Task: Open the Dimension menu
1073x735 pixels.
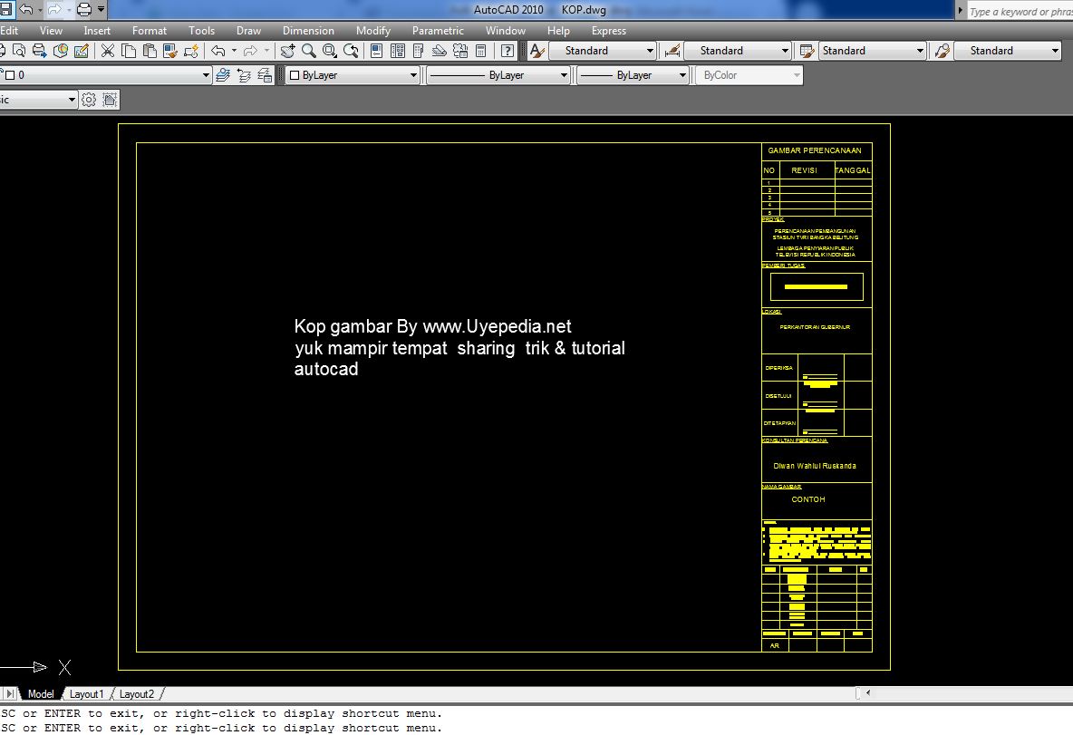Action: pos(308,31)
